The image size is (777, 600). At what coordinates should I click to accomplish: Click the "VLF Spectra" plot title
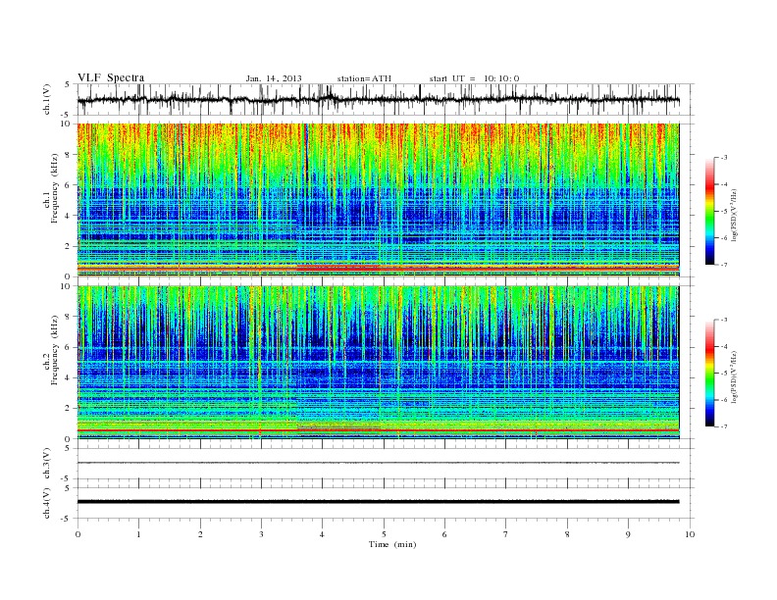coord(111,77)
